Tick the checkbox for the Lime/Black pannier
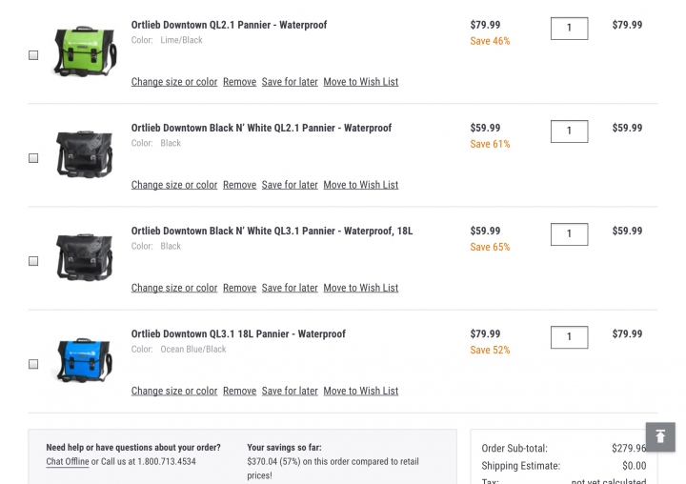The width and height of the screenshot is (686, 484). [33, 55]
